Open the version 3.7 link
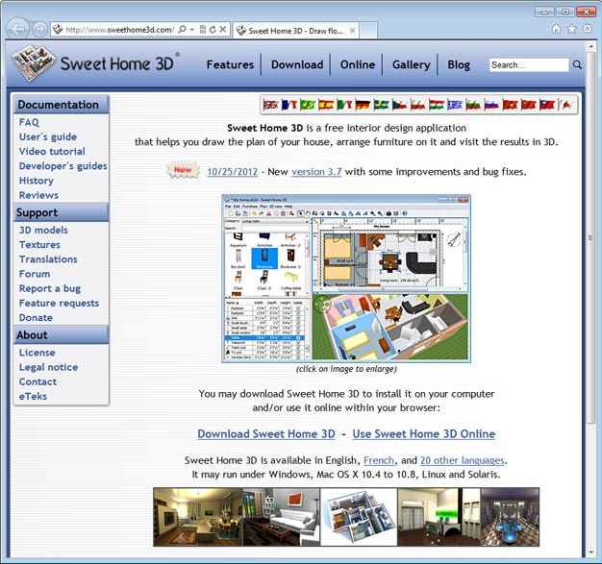The width and height of the screenshot is (602, 564). coord(316,171)
